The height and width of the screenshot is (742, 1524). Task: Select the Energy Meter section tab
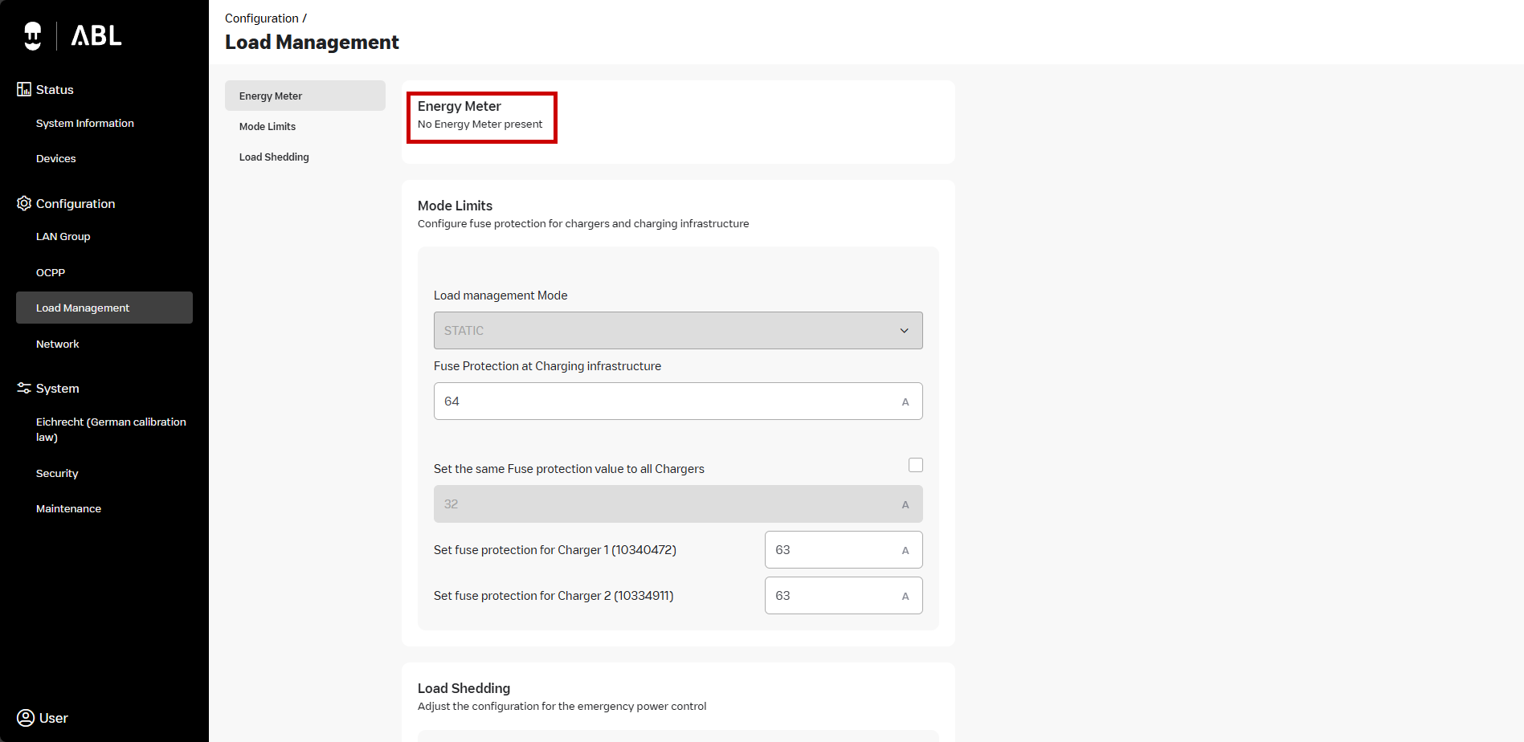pos(271,96)
